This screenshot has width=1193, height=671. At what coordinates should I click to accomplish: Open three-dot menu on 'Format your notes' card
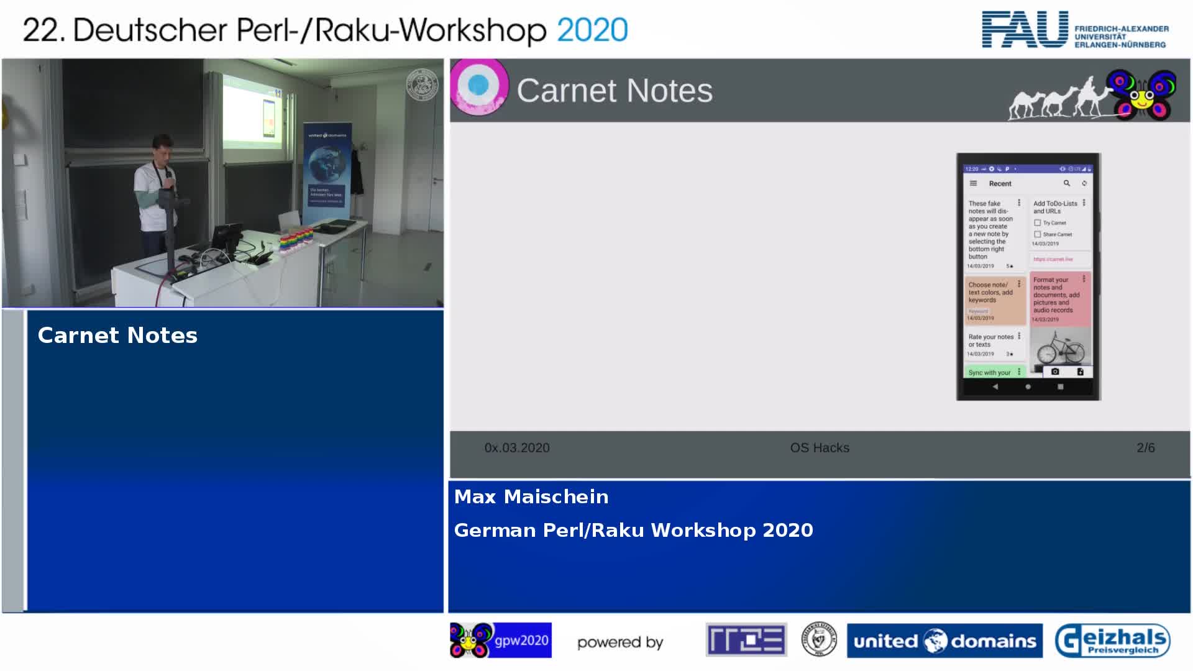coord(1084,279)
